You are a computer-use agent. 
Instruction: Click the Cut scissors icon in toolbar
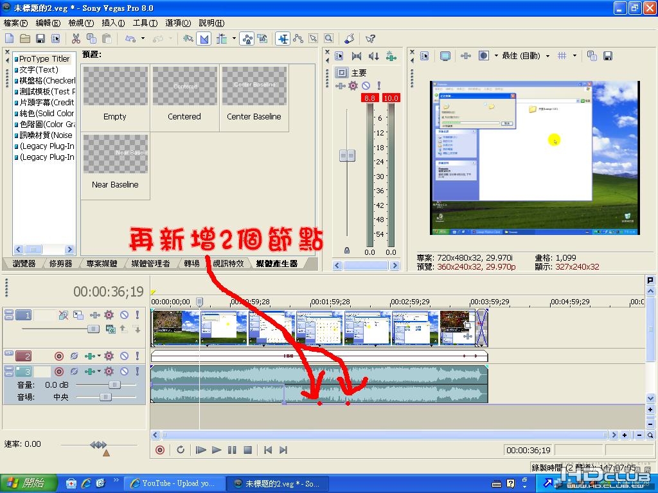coord(76,39)
